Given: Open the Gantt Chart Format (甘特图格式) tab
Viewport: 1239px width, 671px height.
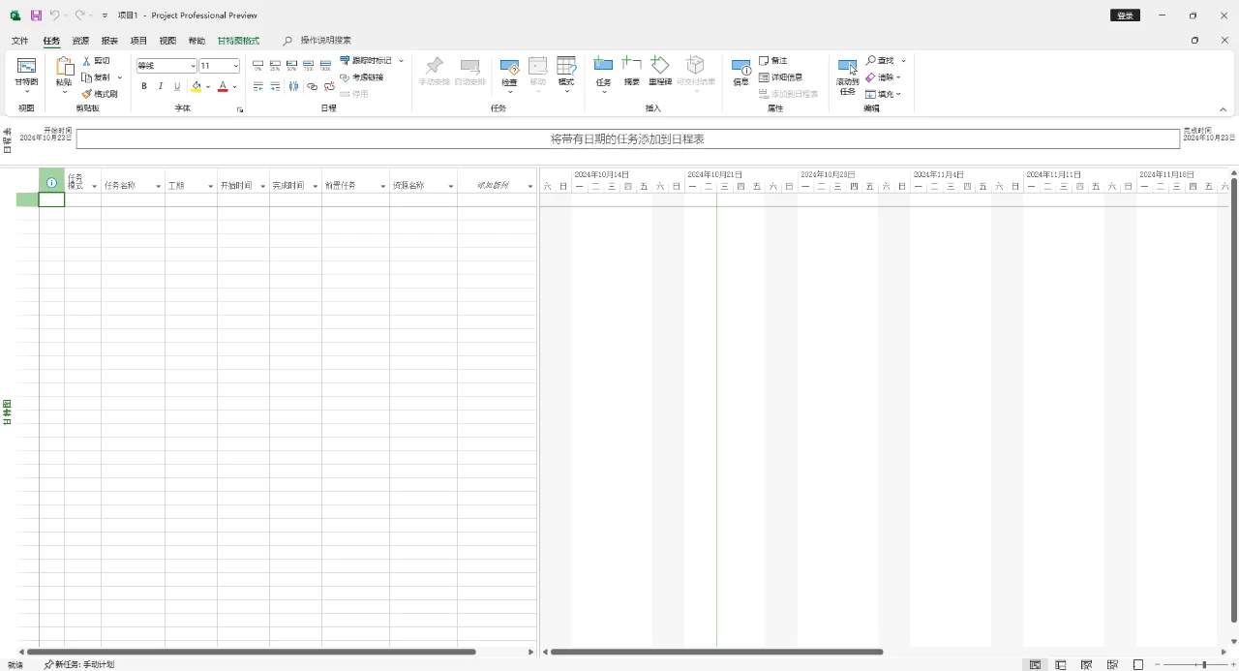Looking at the screenshot, I should (x=238, y=41).
